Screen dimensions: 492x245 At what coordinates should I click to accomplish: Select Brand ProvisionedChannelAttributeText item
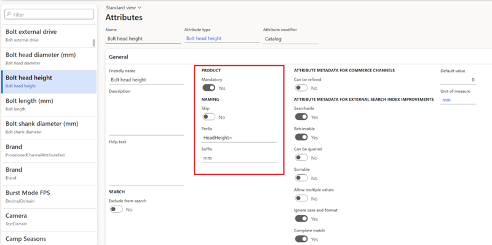pyautogui.click(x=49, y=150)
